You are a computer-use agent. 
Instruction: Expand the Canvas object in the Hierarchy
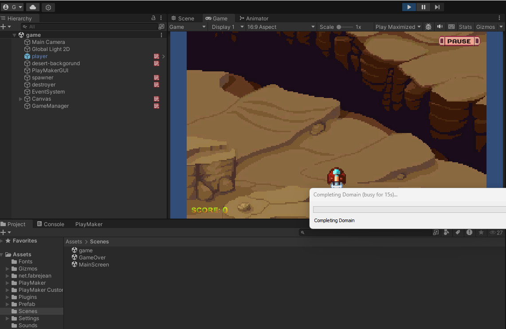click(x=21, y=99)
